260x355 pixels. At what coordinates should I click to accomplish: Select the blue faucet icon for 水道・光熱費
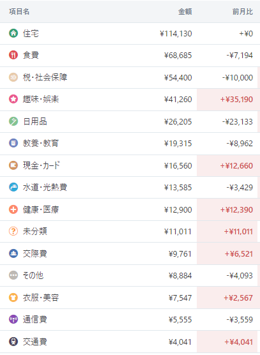pyautogui.click(x=13, y=188)
